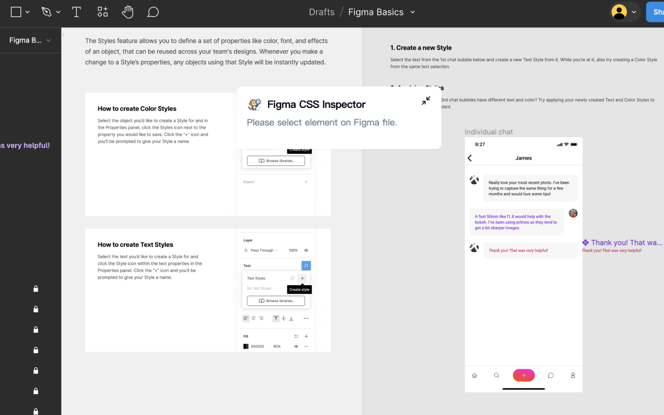This screenshot has height=415, width=664.
Task: Click the home icon in phone navbar
Action: [x=474, y=375]
